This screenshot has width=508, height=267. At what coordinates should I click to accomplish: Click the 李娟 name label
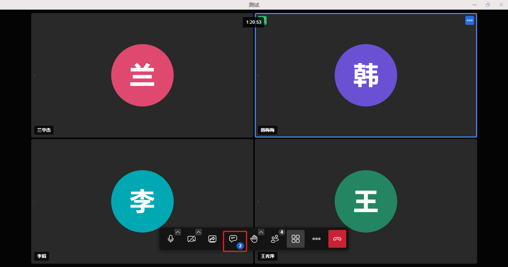[x=42, y=256]
